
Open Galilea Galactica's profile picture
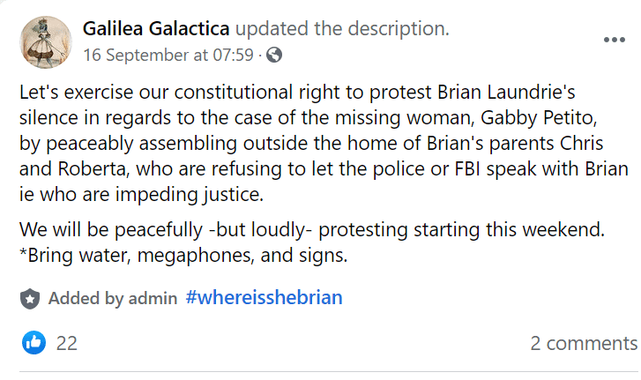click(x=45, y=43)
